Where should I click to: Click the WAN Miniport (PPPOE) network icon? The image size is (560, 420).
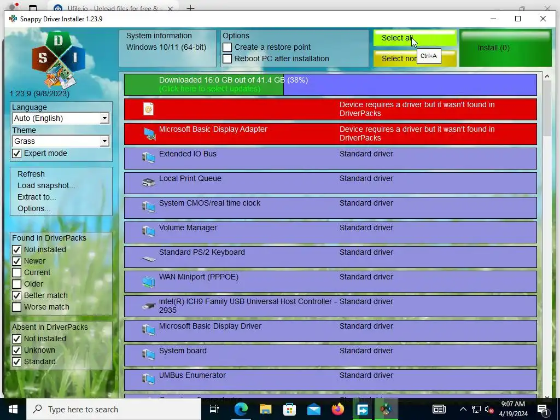tap(148, 281)
